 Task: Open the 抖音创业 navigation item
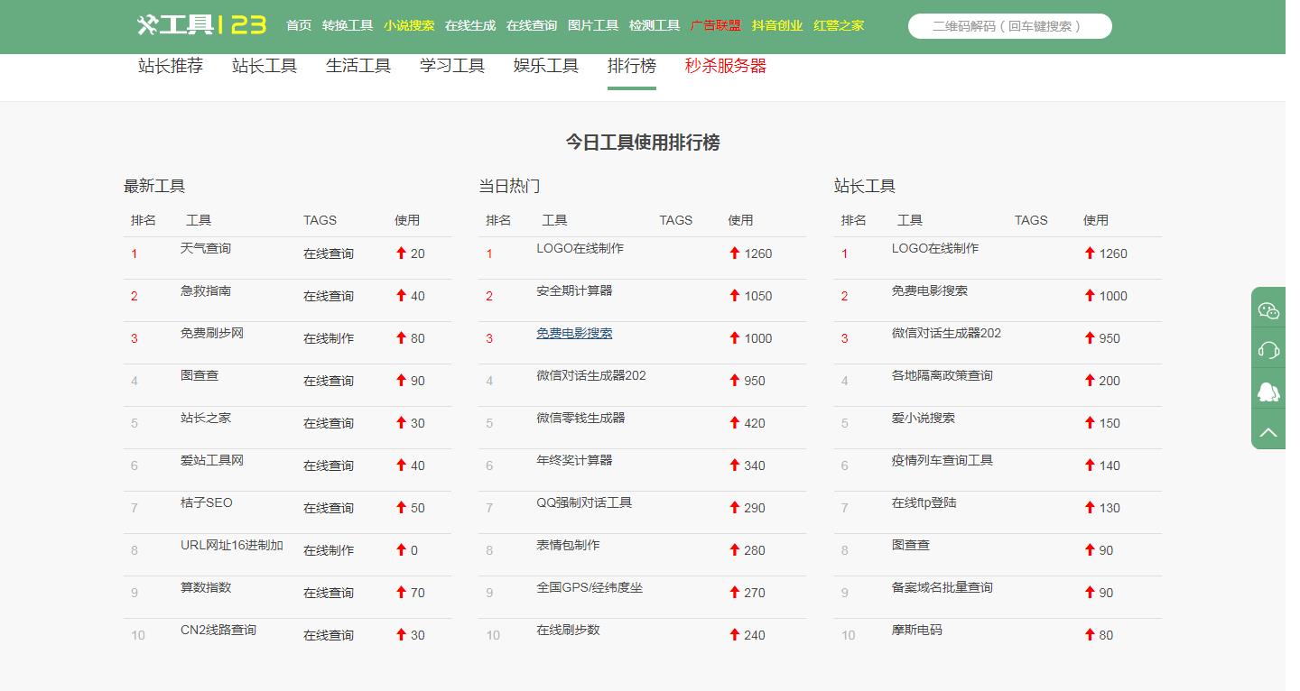pyautogui.click(x=778, y=26)
